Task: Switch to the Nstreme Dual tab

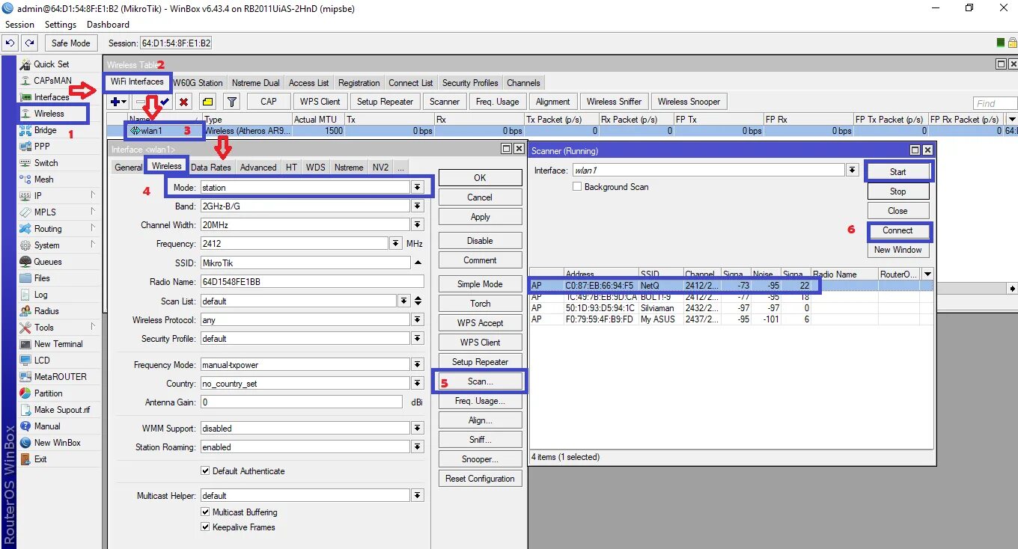Action: 255,83
